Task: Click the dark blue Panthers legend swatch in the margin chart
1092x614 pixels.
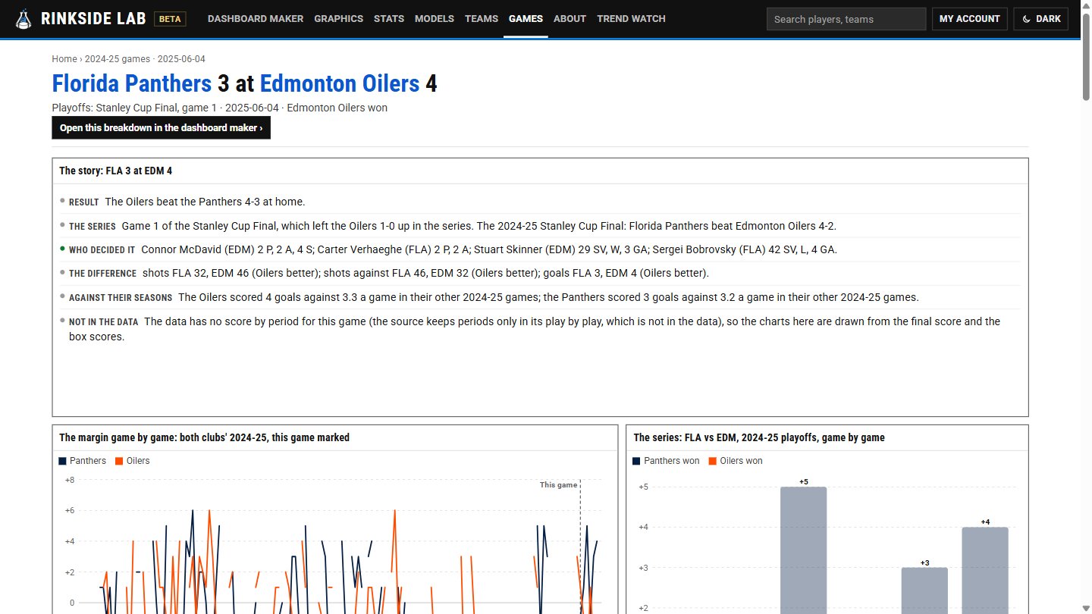Action: click(62, 461)
